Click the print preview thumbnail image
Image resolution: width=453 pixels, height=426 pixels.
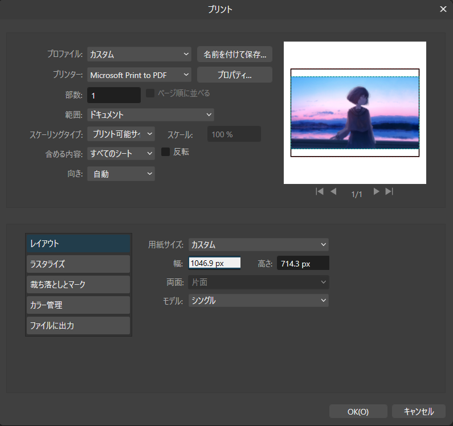tap(355, 113)
